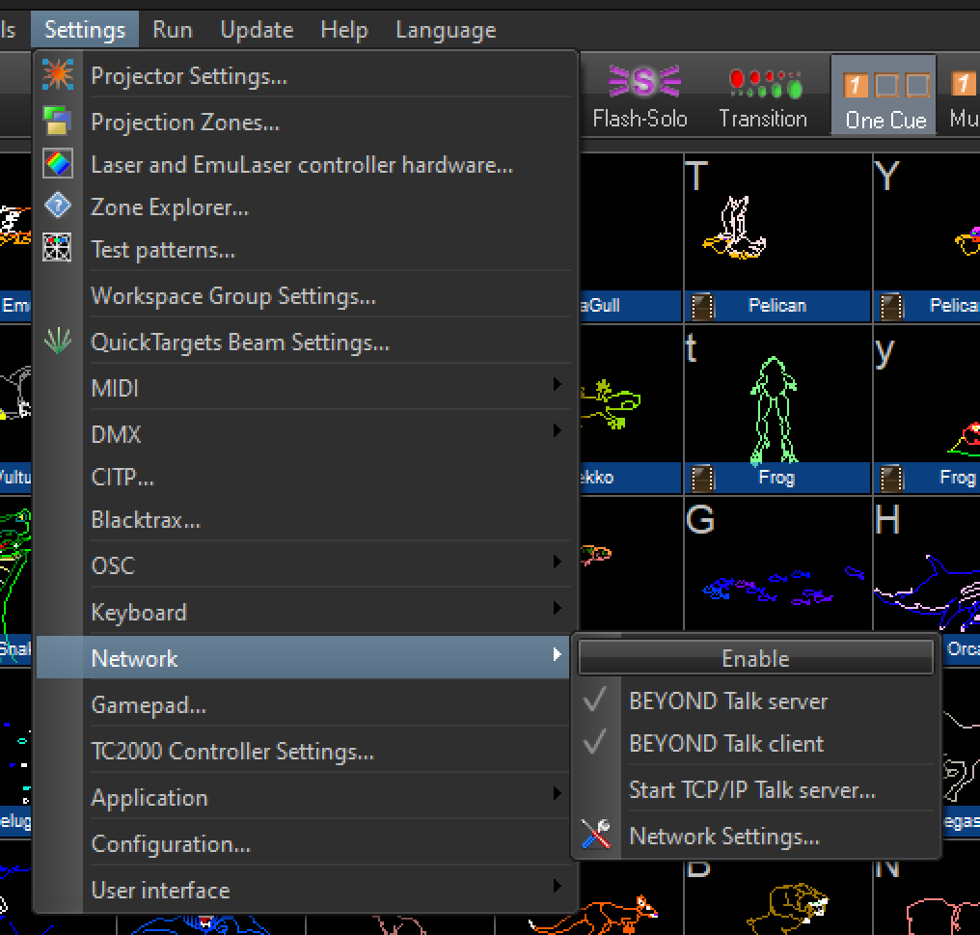Click the laser controller hardware rainbow icon
Viewport: 980px width, 935px height.
point(58,165)
